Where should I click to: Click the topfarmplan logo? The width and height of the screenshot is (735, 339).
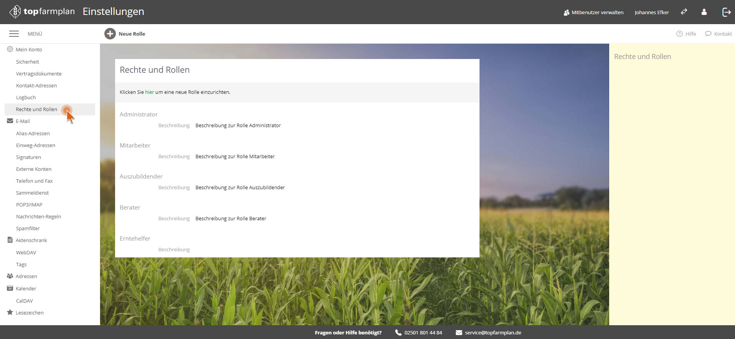pos(42,11)
